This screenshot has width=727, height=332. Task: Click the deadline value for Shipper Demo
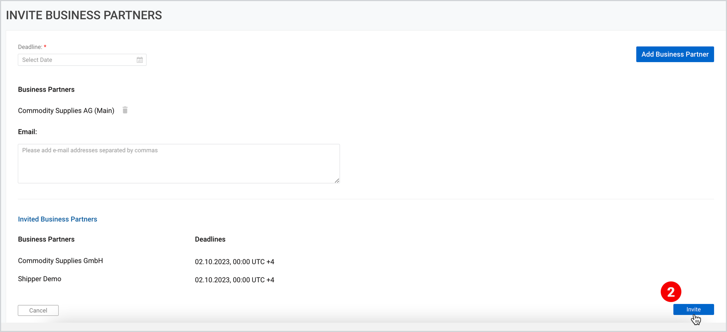[234, 280]
